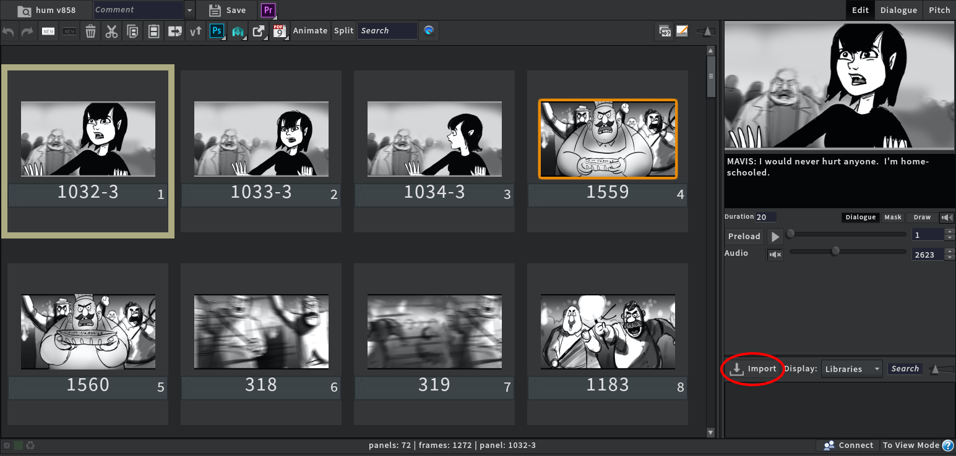The width and height of the screenshot is (956, 456).
Task: Switch To View Mode
Action: click(x=911, y=445)
